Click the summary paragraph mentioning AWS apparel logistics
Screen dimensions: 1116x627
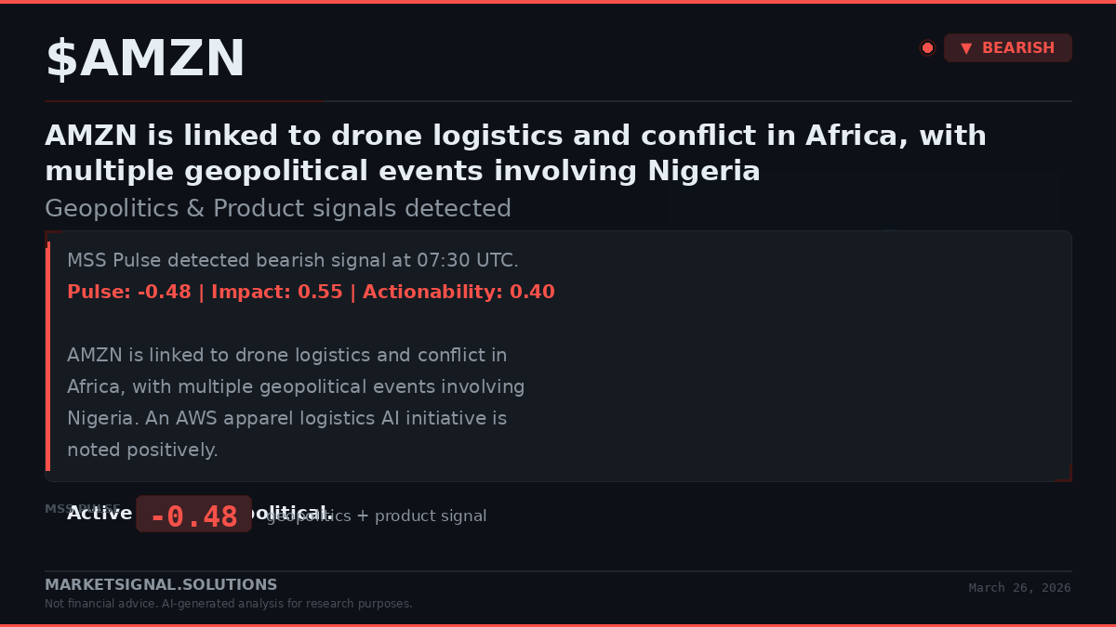point(296,402)
